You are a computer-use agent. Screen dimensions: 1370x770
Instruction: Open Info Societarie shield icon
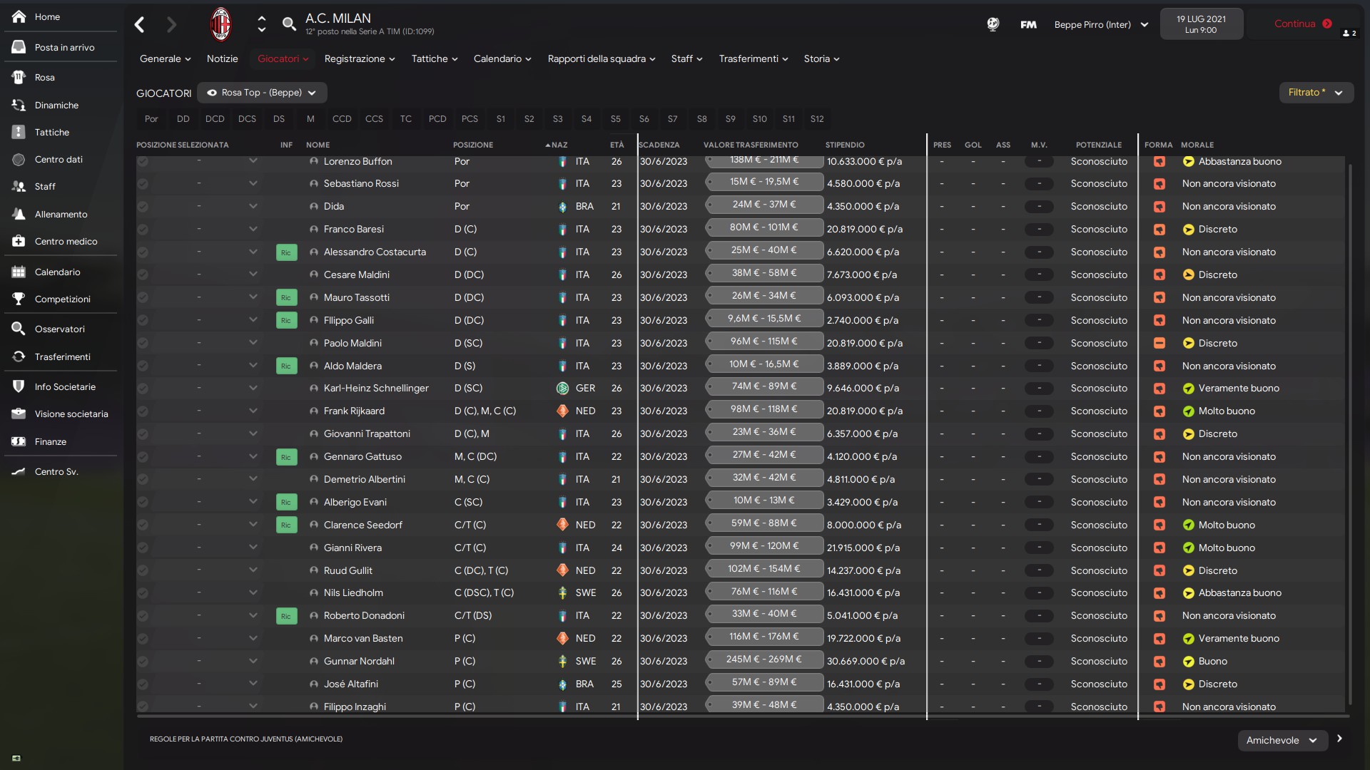click(19, 386)
